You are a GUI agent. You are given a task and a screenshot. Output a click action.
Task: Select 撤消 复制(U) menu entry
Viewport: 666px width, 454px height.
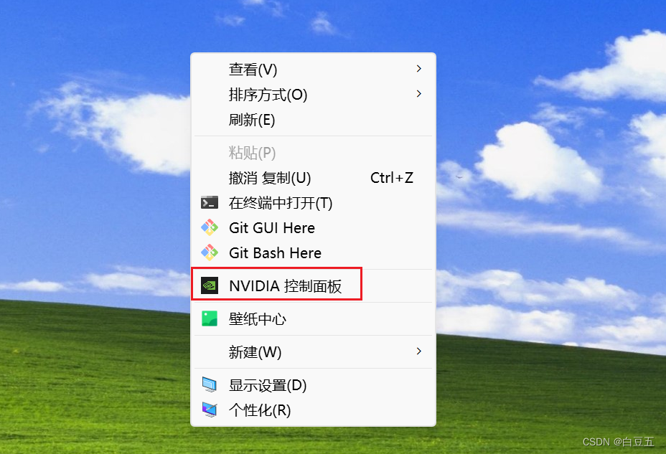point(313,178)
